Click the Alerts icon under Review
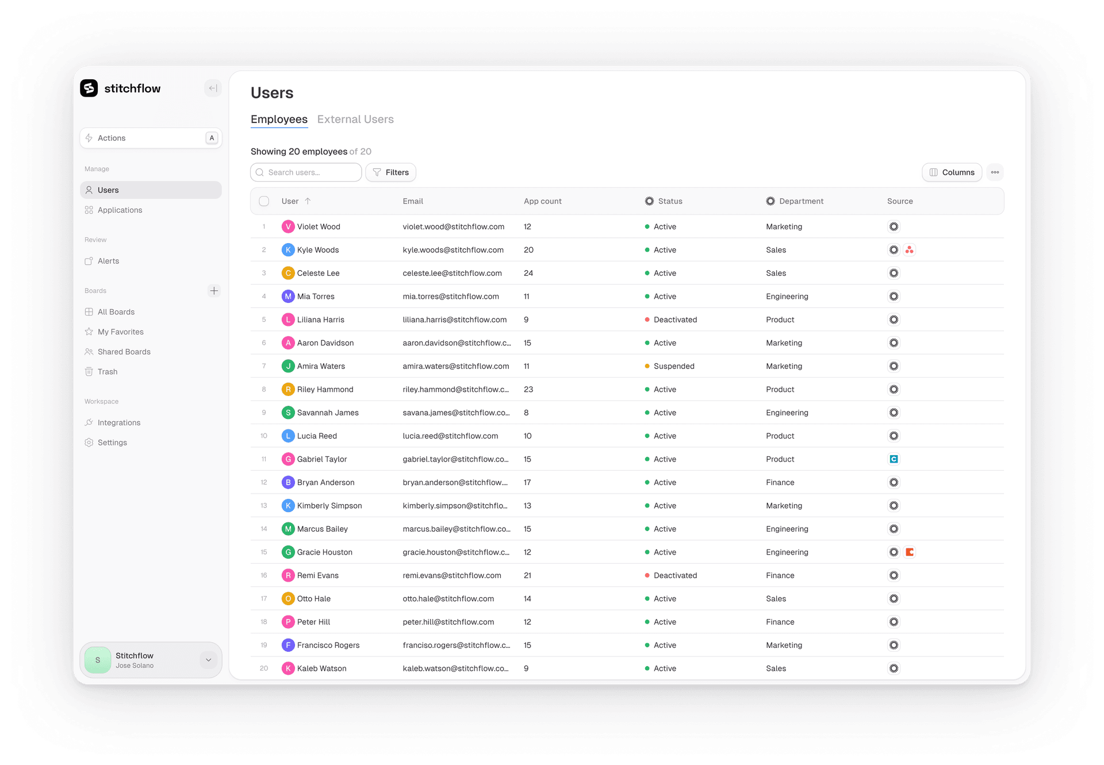Screen dimensions: 1104x765 pyautogui.click(x=89, y=261)
